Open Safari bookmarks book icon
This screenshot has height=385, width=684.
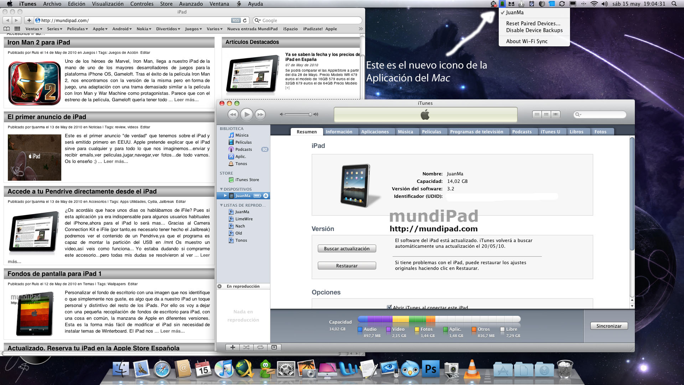6,29
